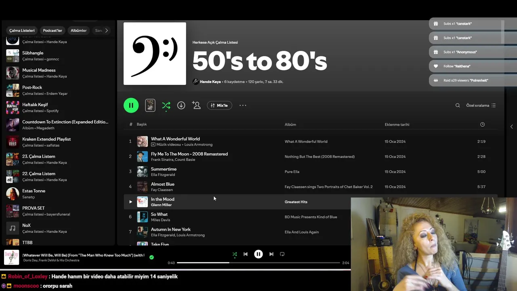Open Louis Armstrong artist link, track 1
The image size is (517, 291).
point(198,145)
